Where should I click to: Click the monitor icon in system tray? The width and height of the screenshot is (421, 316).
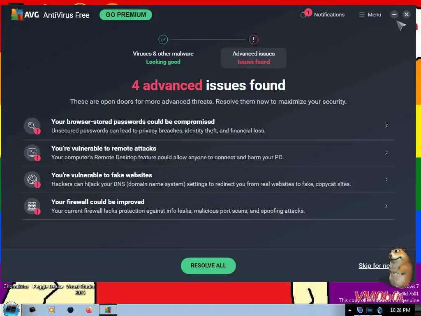pyautogui.click(x=370, y=310)
